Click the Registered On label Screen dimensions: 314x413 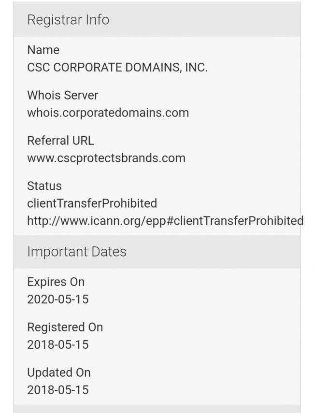click(x=65, y=327)
